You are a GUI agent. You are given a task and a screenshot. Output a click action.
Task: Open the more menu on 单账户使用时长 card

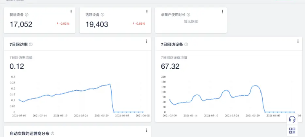pos(222,12)
